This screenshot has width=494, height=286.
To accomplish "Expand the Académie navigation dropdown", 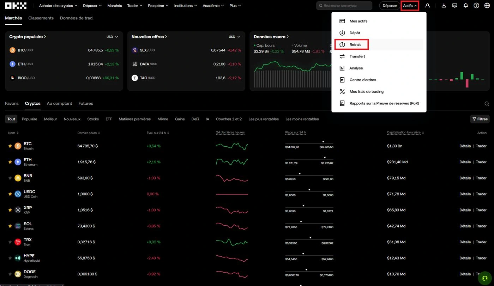I will (x=213, y=6).
